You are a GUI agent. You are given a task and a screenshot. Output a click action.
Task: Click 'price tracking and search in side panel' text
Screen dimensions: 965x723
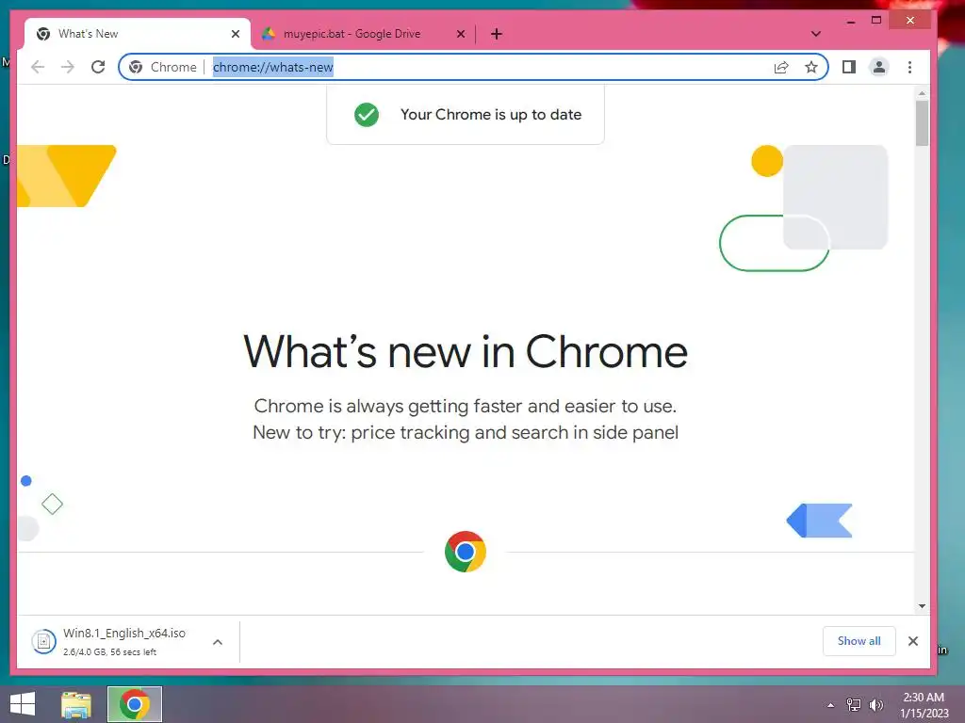click(515, 433)
